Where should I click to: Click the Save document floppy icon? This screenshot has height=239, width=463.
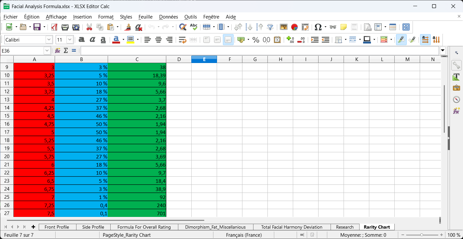pos(37,27)
